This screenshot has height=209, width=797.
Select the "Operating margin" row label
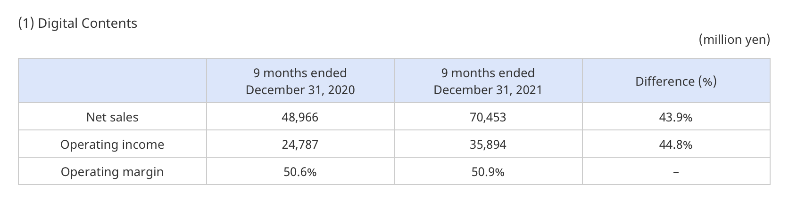point(112,172)
